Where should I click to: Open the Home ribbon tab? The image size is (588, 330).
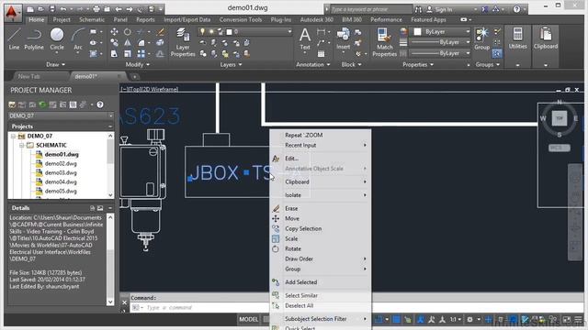(37, 19)
